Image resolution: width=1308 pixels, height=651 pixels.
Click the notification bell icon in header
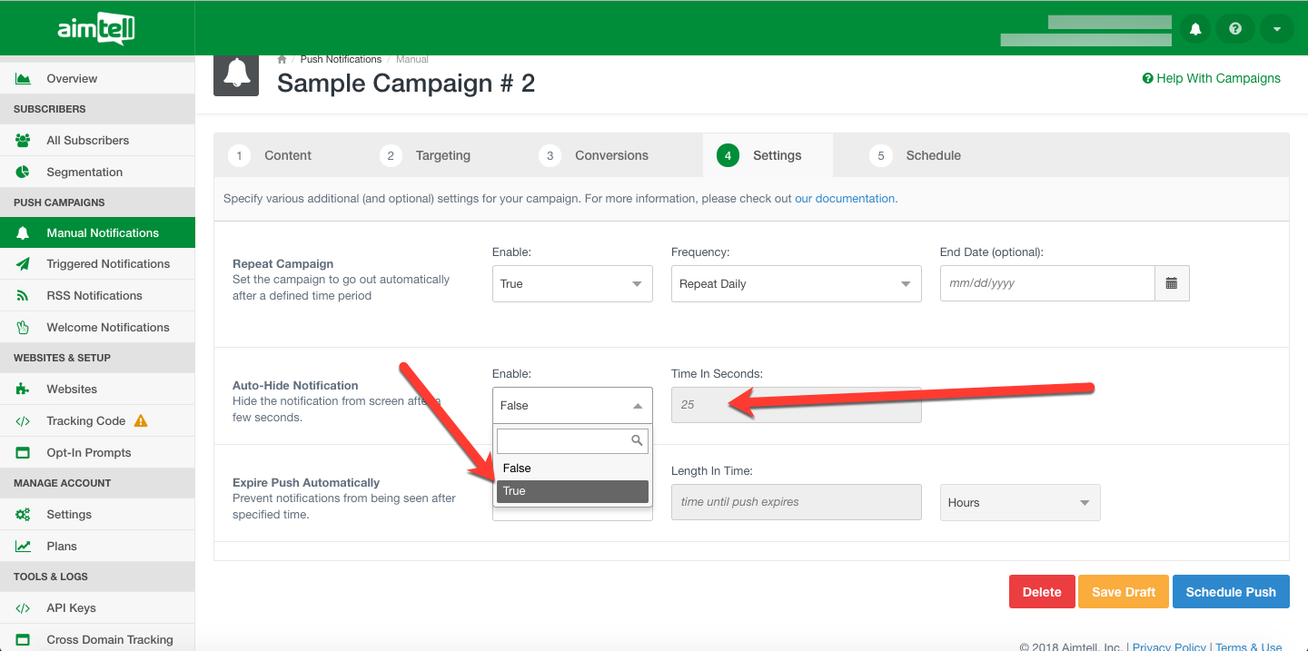click(x=1195, y=29)
